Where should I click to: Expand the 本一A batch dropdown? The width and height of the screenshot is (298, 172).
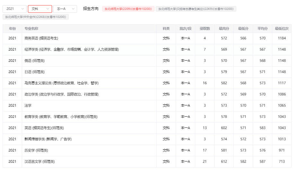pyautogui.click(x=65, y=9)
